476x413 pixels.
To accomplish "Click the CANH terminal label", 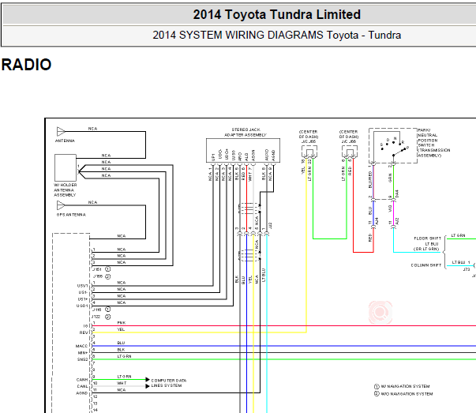I will tap(82, 380).
